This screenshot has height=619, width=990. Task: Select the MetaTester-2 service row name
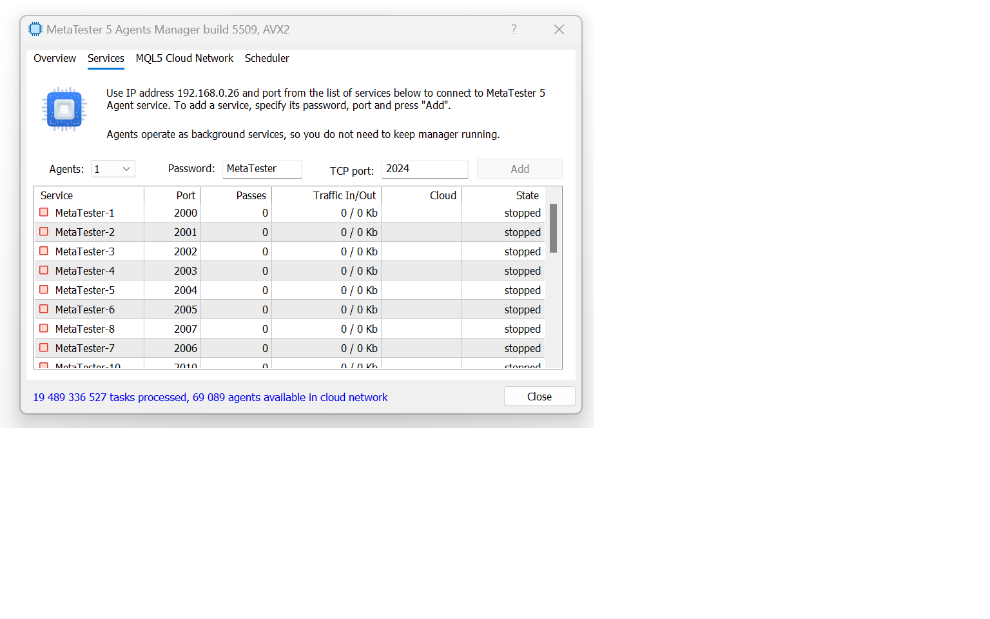pyautogui.click(x=85, y=232)
